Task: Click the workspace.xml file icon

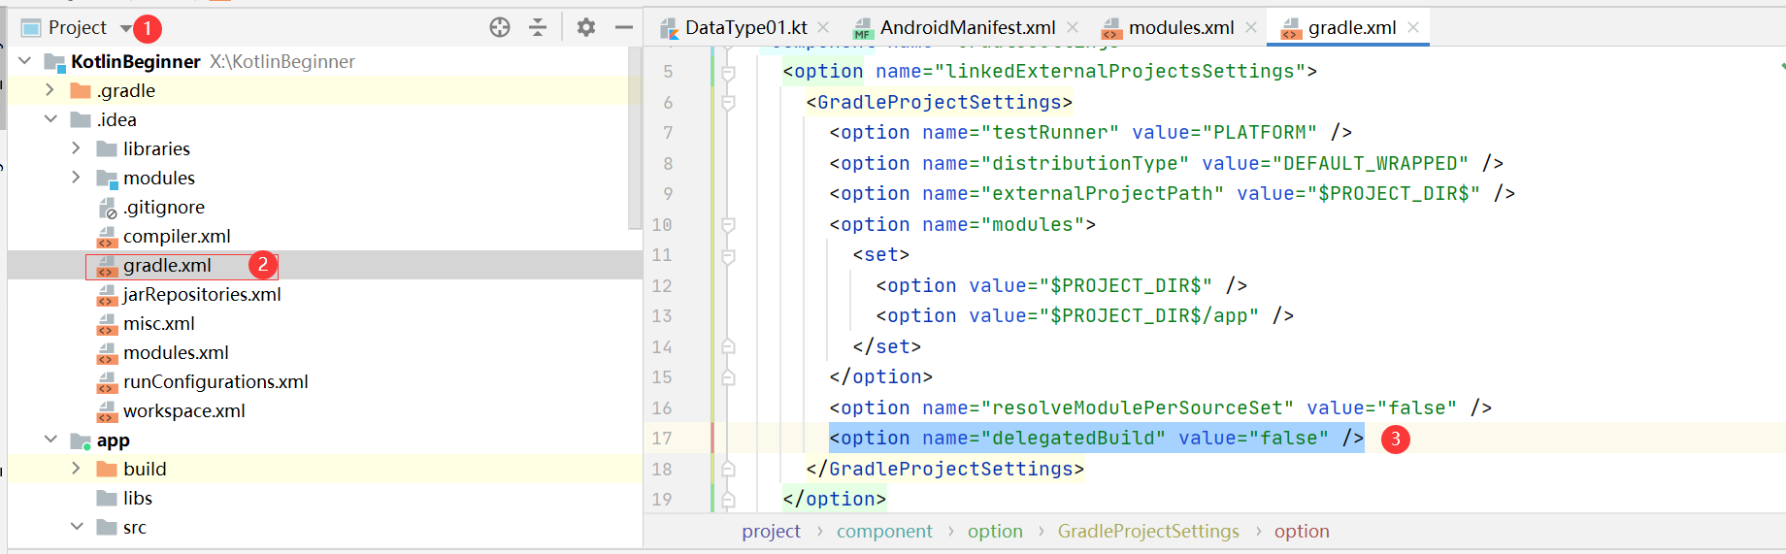Action: point(107,411)
